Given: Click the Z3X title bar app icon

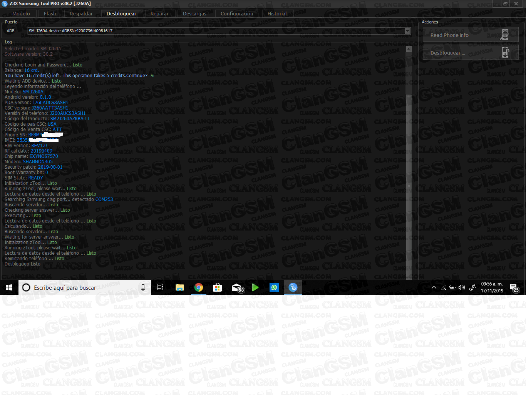Looking at the screenshot, I should [x=5, y=3].
